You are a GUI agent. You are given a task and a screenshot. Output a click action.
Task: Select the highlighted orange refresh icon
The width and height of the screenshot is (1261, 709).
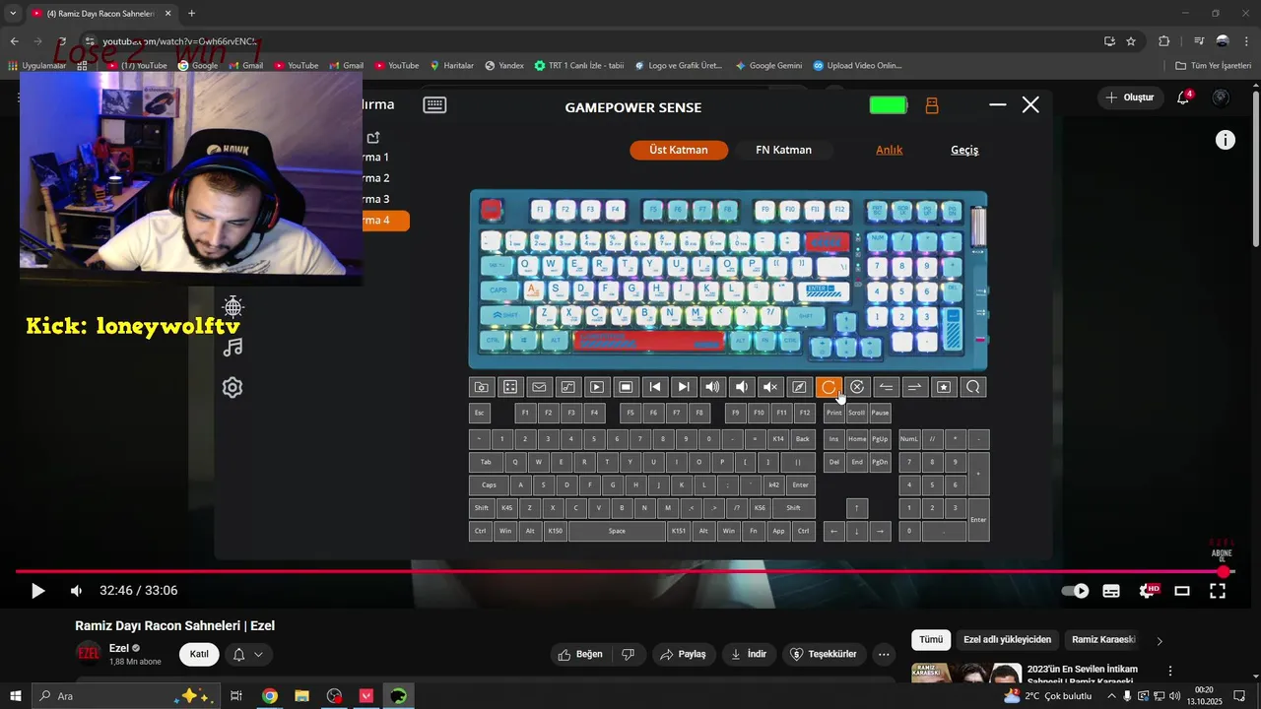(x=829, y=387)
